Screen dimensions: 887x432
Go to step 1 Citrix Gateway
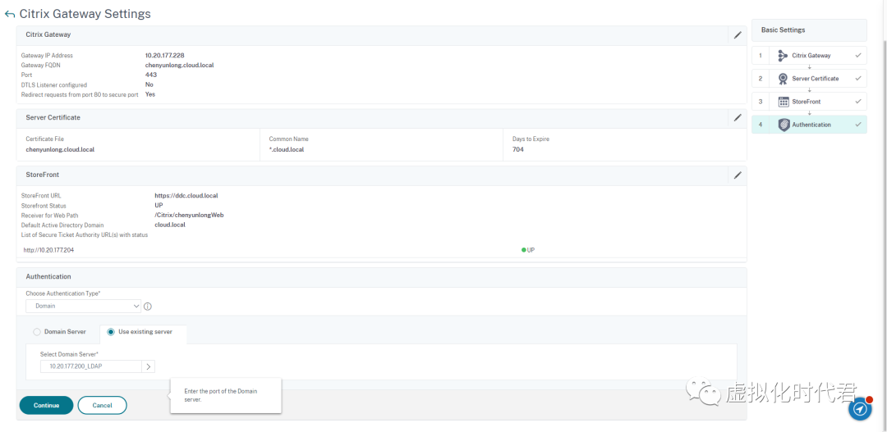(x=809, y=56)
